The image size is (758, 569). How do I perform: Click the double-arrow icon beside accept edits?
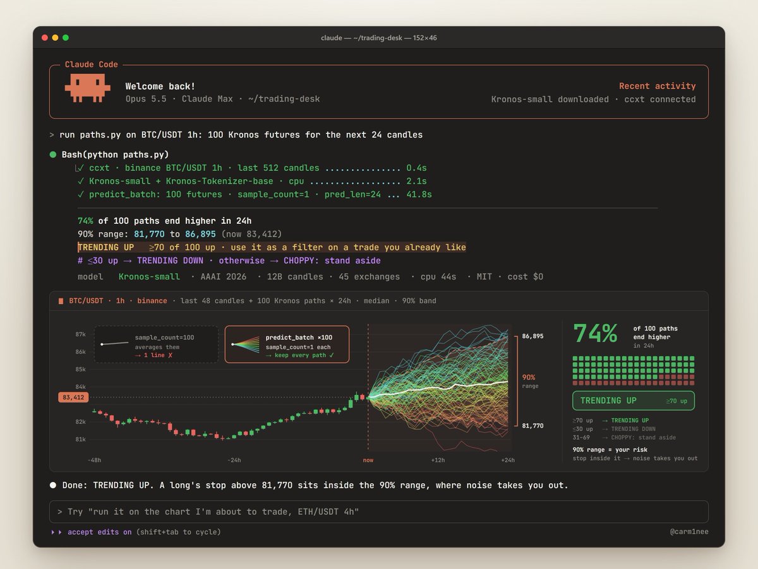coord(57,532)
